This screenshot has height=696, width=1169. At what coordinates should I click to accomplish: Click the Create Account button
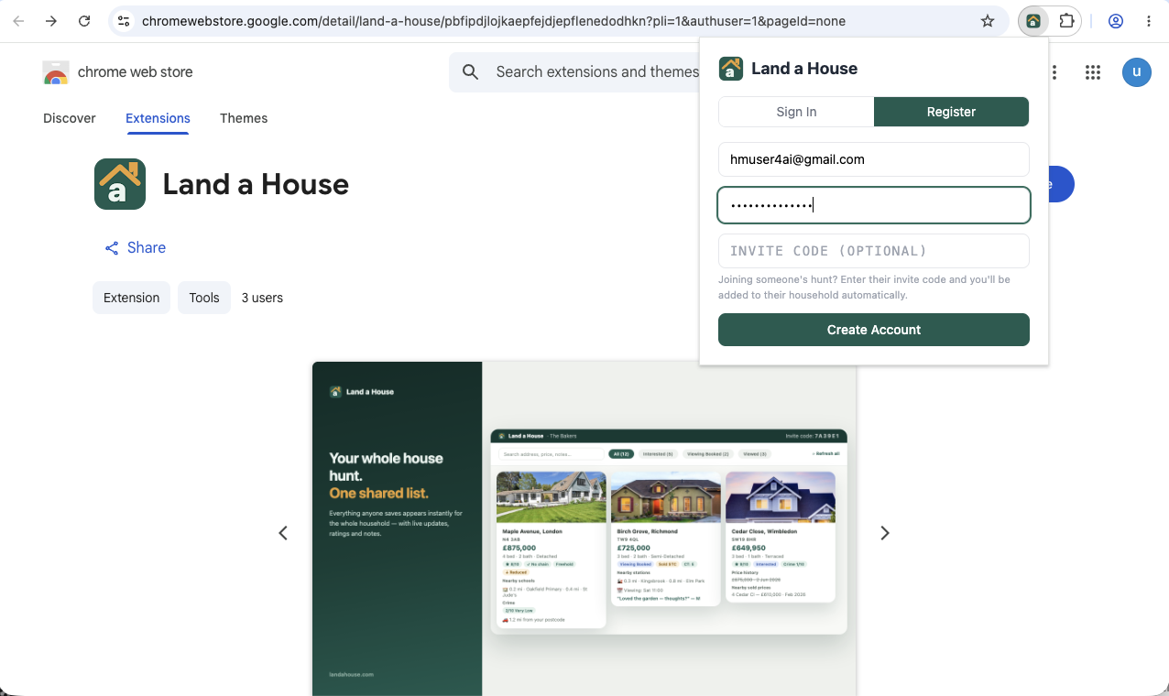coord(874,330)
